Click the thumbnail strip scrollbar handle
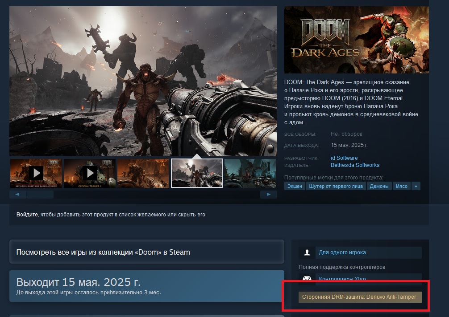The height and width of the screenshot is (317, 449). [40, 195]
